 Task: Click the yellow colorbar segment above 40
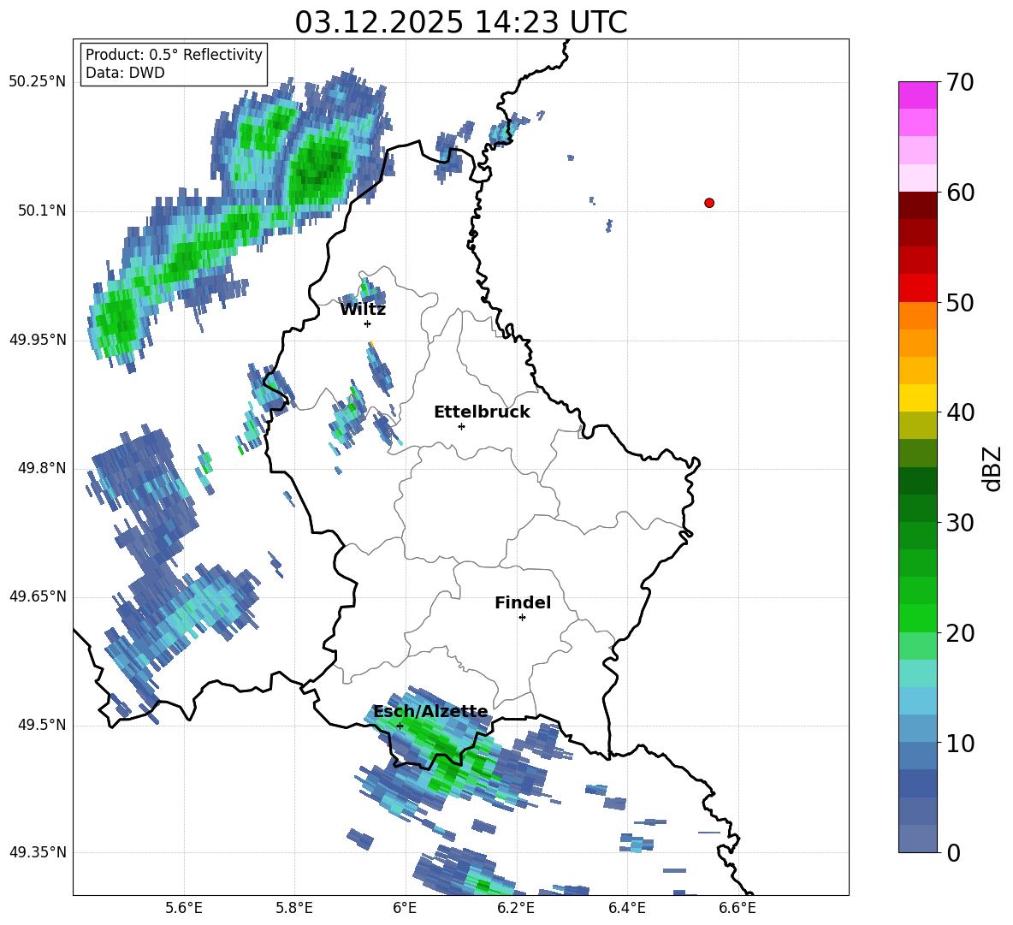coord(917,399)
